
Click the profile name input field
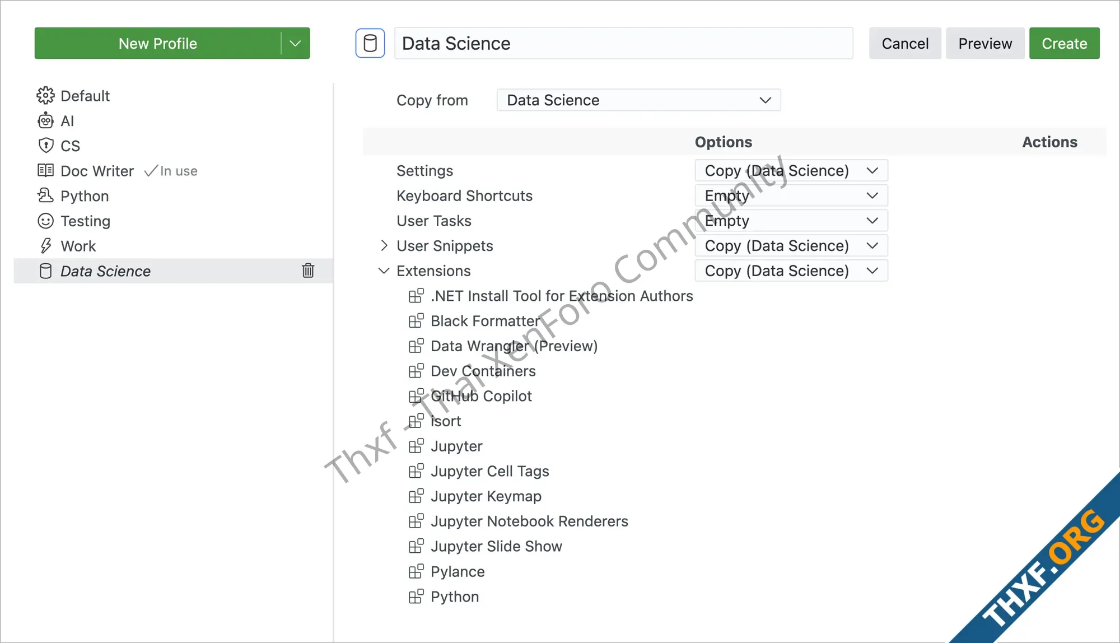click(623, 43)
